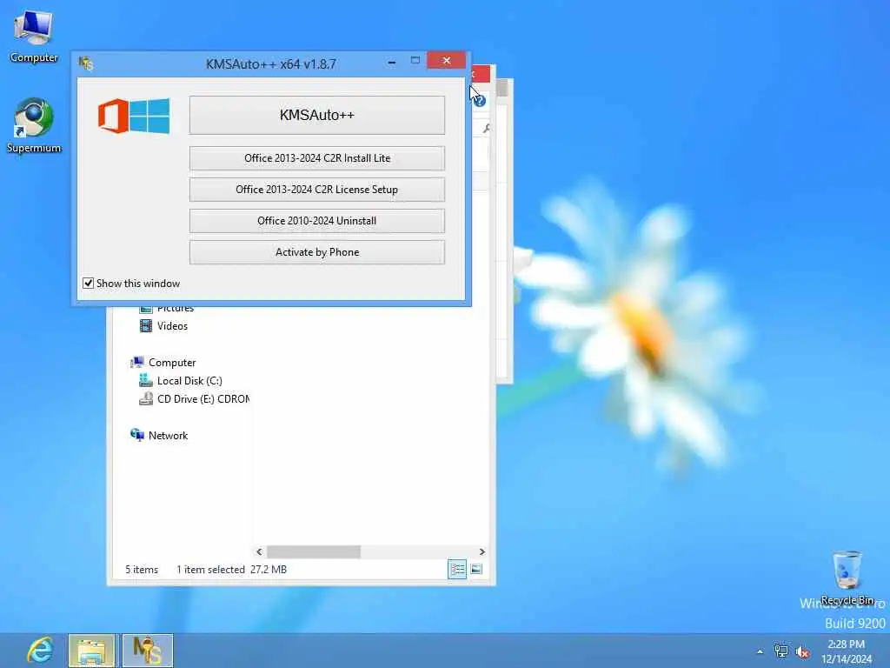The image size is (890, 668).
Task: Click the KMSAuto++ title bar key icon
Action: 86,63
